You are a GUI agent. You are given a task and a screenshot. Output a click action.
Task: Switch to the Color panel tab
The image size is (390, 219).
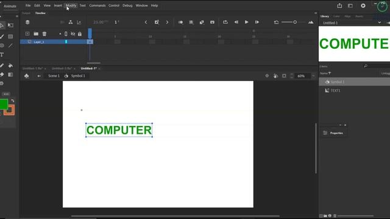(336, 16)
